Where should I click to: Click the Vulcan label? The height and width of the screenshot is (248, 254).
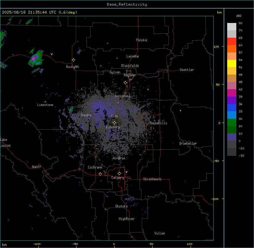160,233
